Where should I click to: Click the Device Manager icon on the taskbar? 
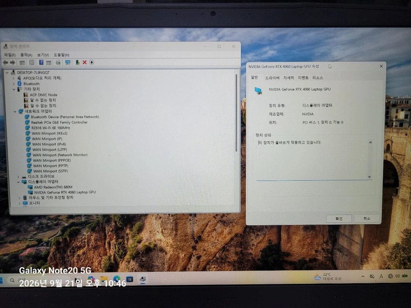point(143,279)
